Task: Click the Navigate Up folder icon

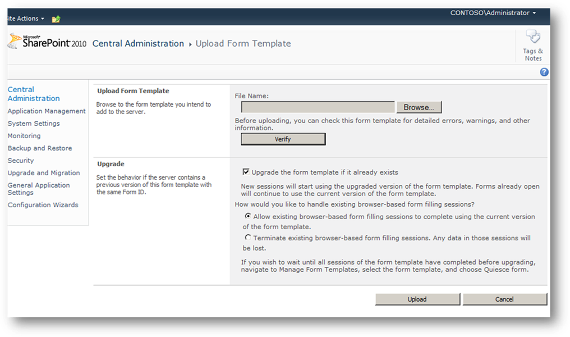Action: 56,19
